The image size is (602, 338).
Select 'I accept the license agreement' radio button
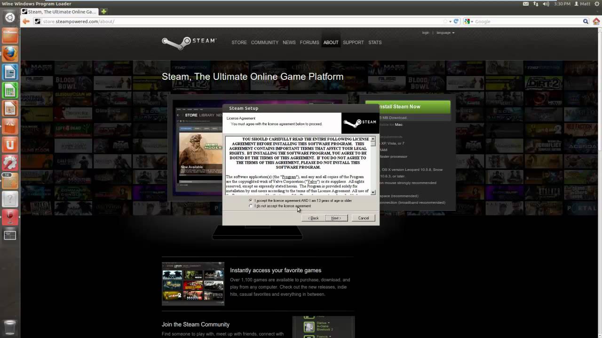(x=251, y=200)
